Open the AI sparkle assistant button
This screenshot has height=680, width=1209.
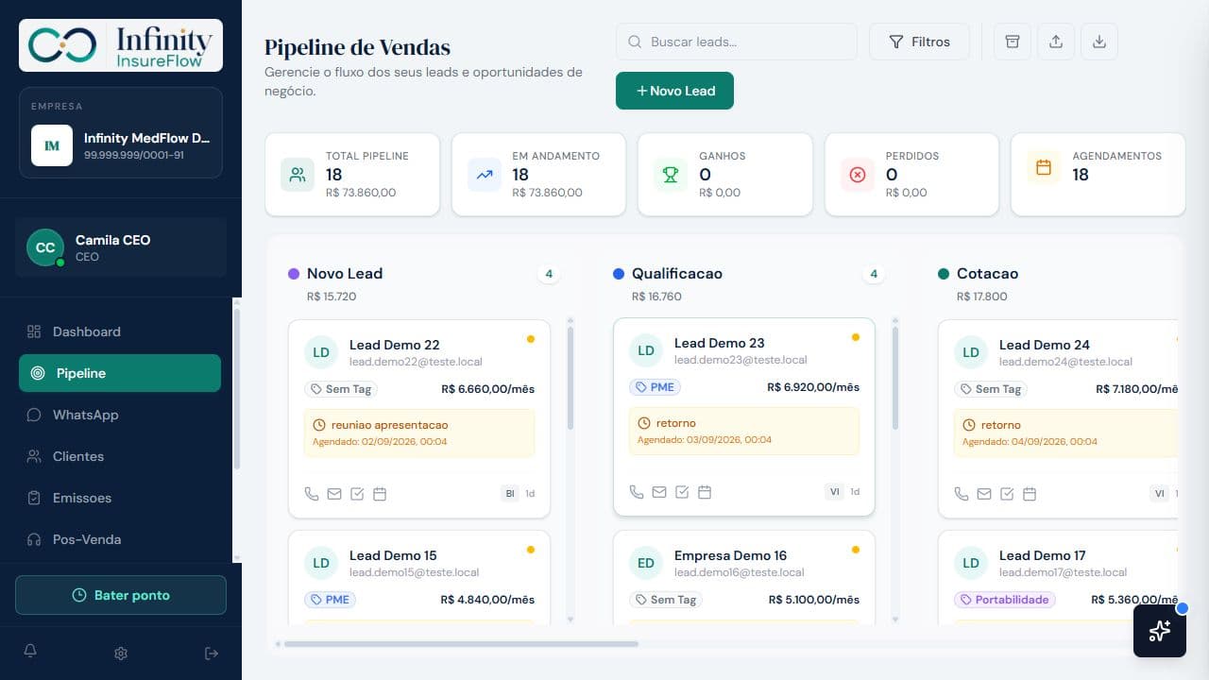tap(1160, 631)
